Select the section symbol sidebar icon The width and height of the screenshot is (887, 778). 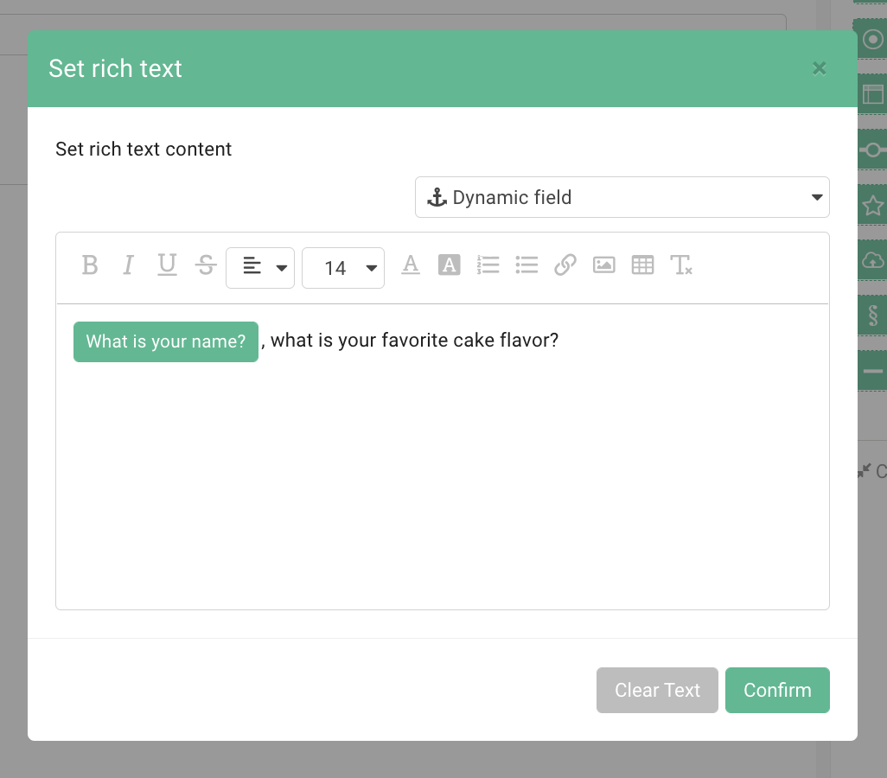[873, 315]
